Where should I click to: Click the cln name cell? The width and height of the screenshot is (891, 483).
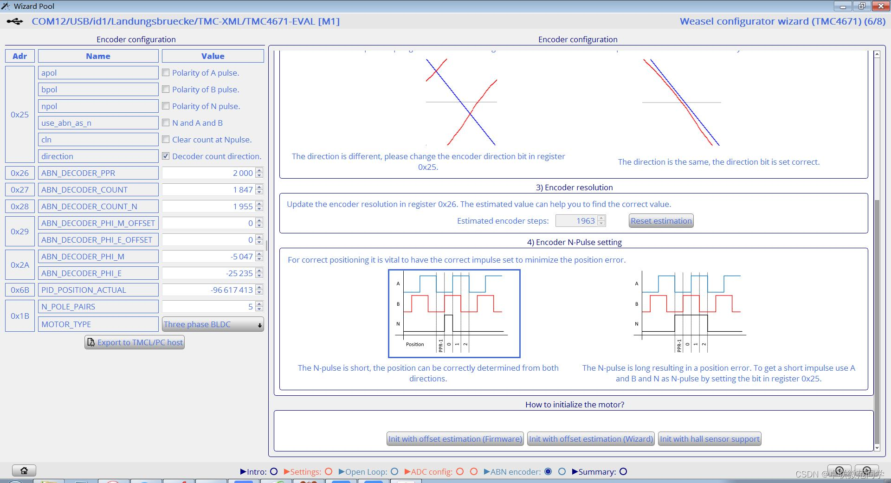coord(98,140)
